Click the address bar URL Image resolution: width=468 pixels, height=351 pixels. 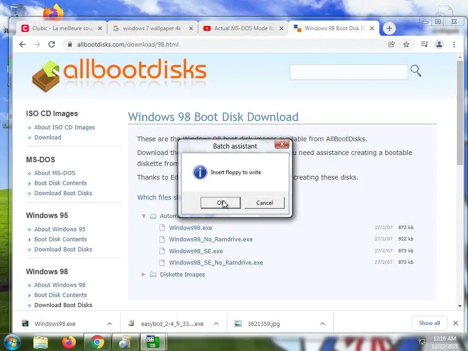[x=128, y=44]
